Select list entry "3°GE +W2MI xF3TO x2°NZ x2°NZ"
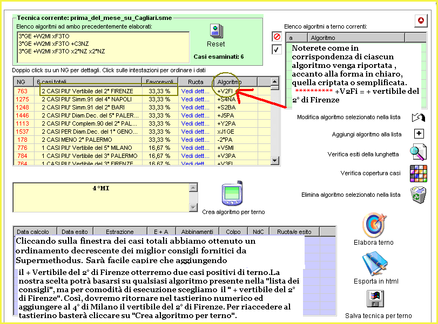Viewport: 438px width, 324px height. tap(62, 51)
